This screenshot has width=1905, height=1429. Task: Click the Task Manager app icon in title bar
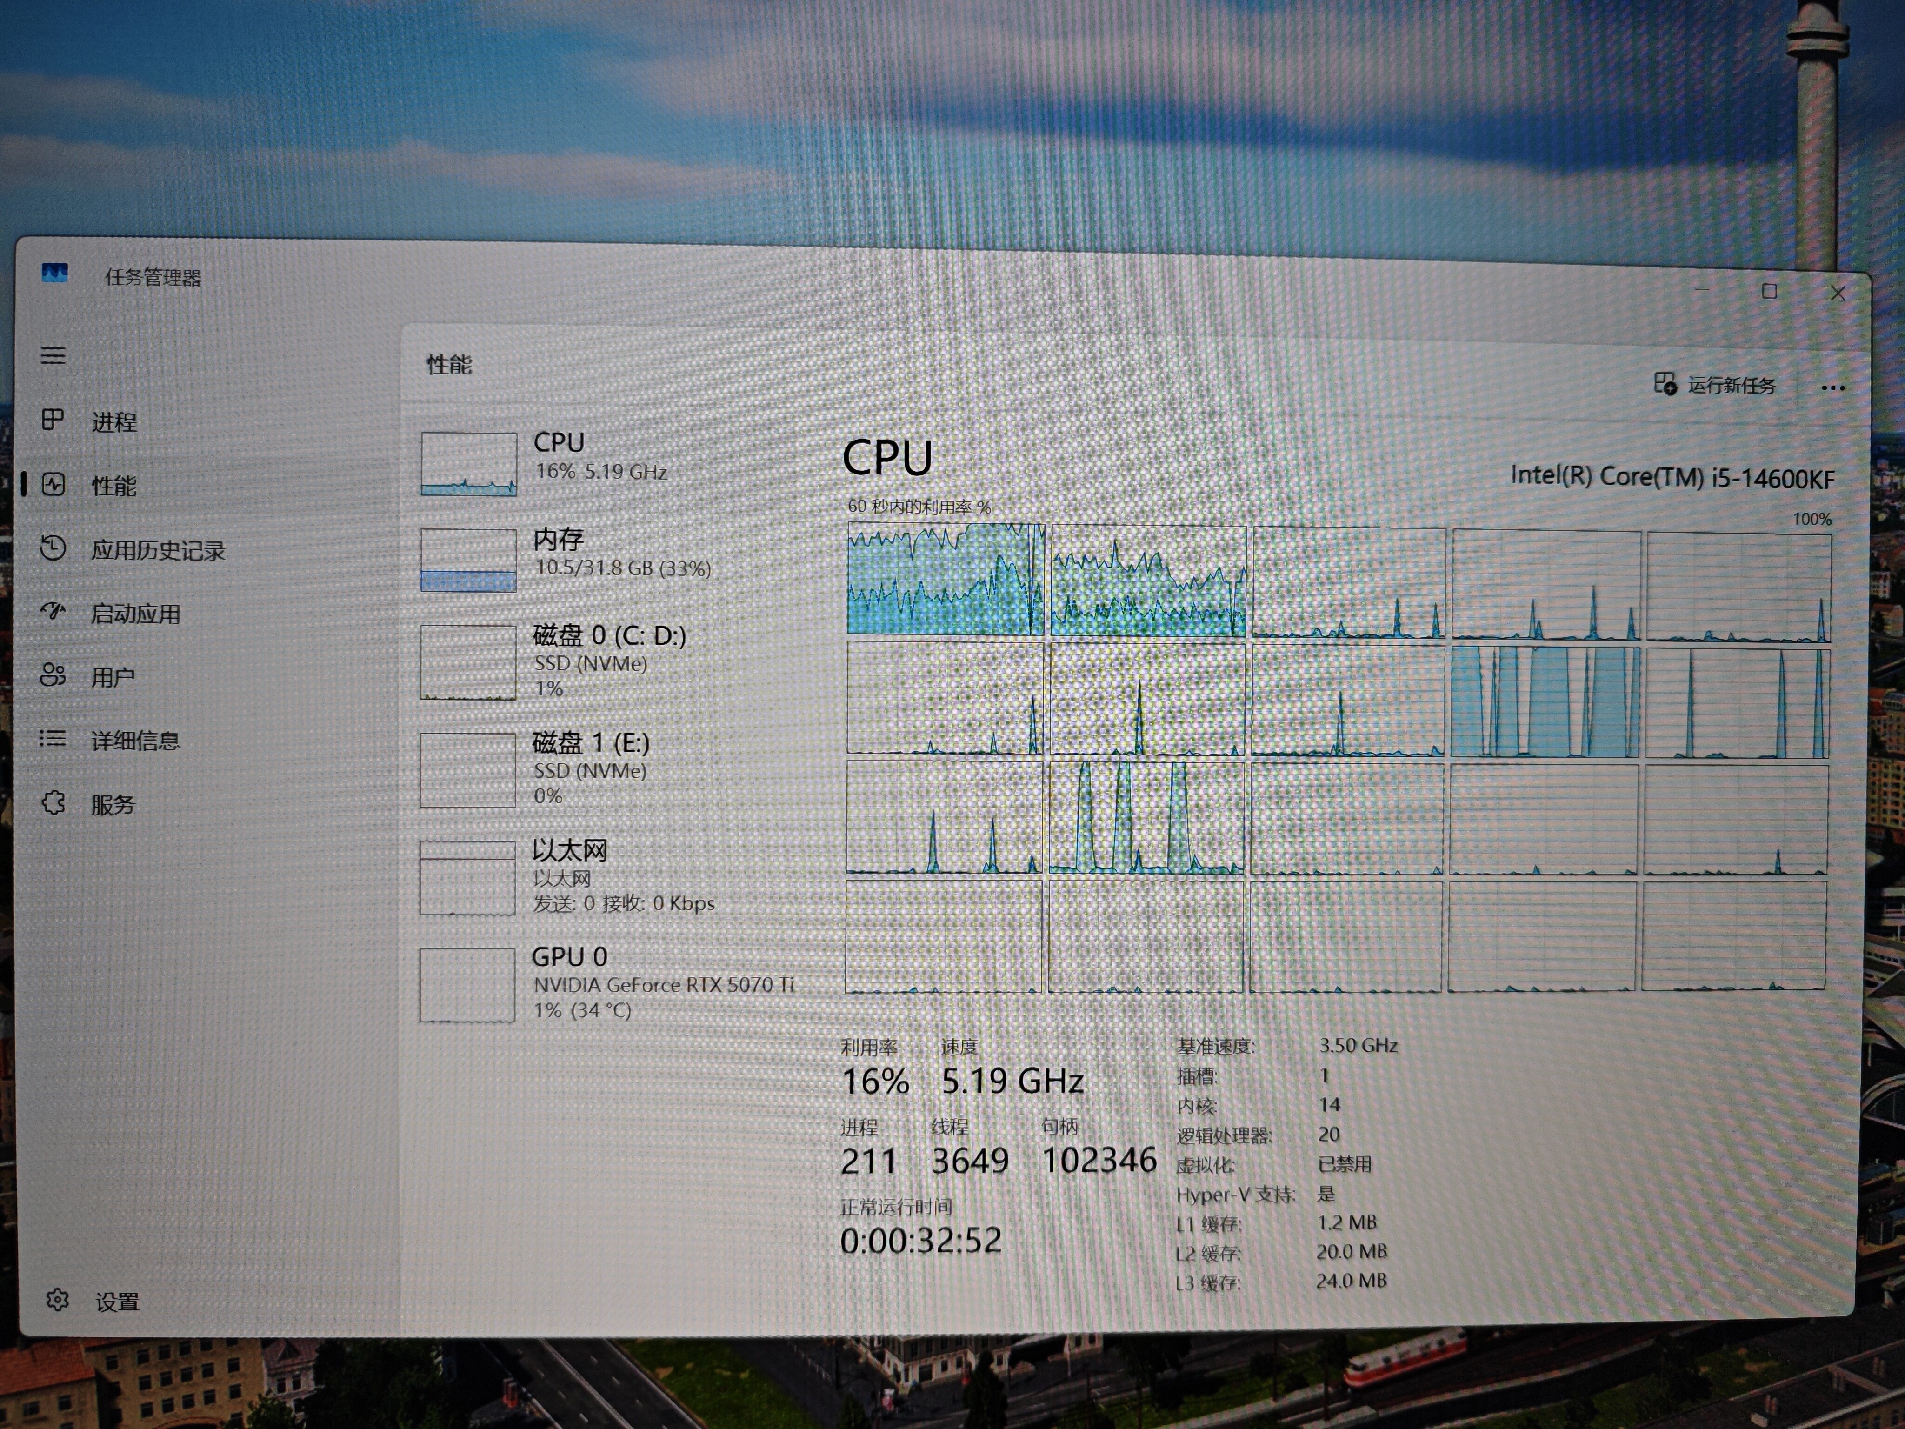[x=54, y=274]
